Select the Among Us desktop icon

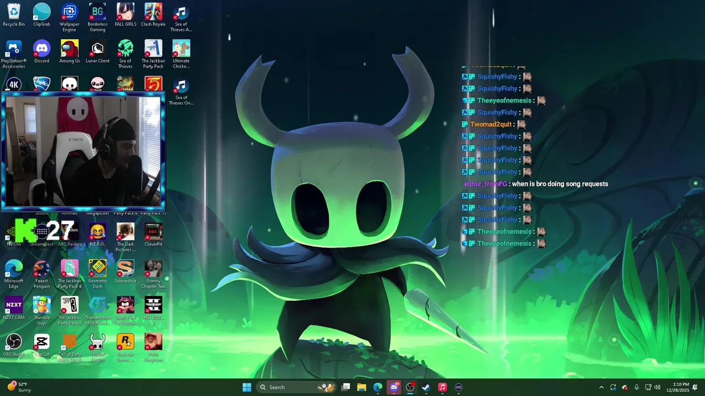coord(69,52)
